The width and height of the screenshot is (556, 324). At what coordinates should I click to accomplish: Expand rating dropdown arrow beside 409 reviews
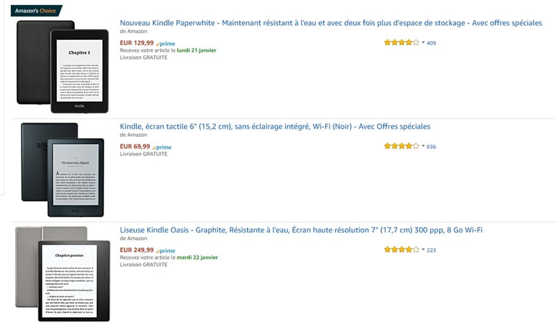[423, 43]
